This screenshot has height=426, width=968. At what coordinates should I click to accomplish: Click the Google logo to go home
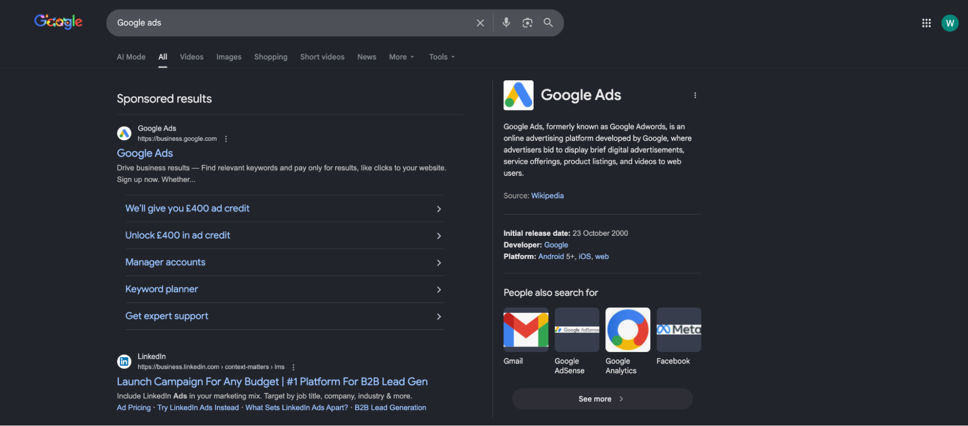58,22
